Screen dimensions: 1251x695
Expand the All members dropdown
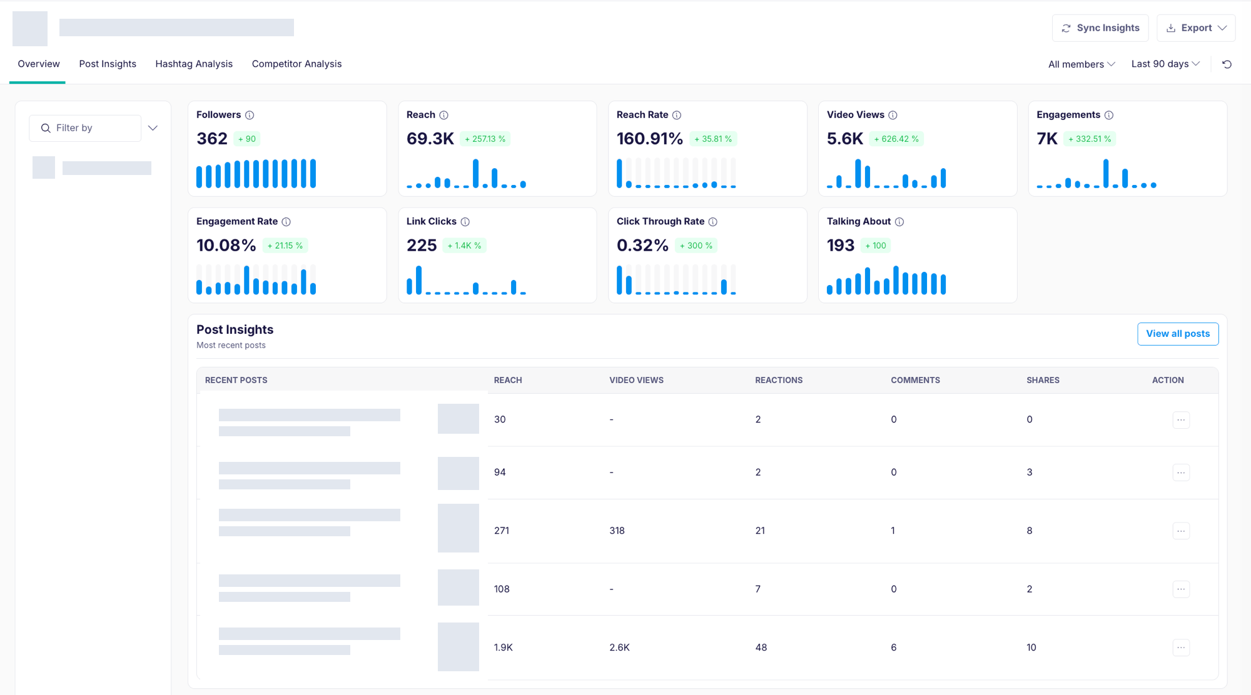(x=1081, y=64)
